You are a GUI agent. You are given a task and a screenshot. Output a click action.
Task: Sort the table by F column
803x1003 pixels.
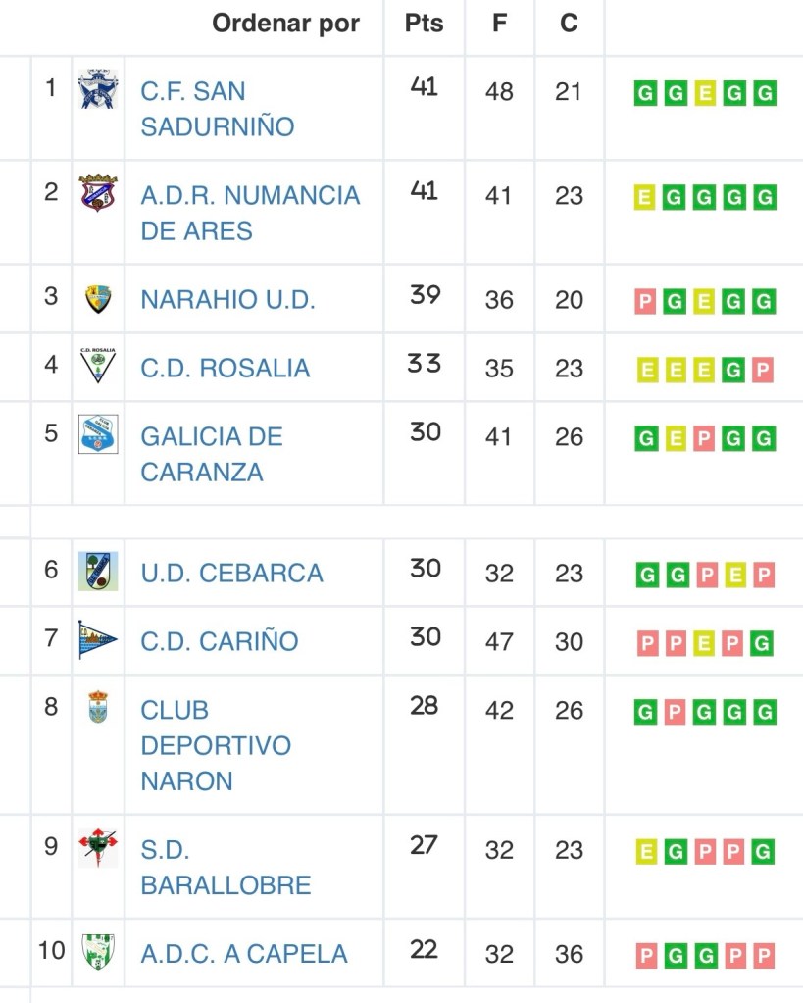pos(499,24)
